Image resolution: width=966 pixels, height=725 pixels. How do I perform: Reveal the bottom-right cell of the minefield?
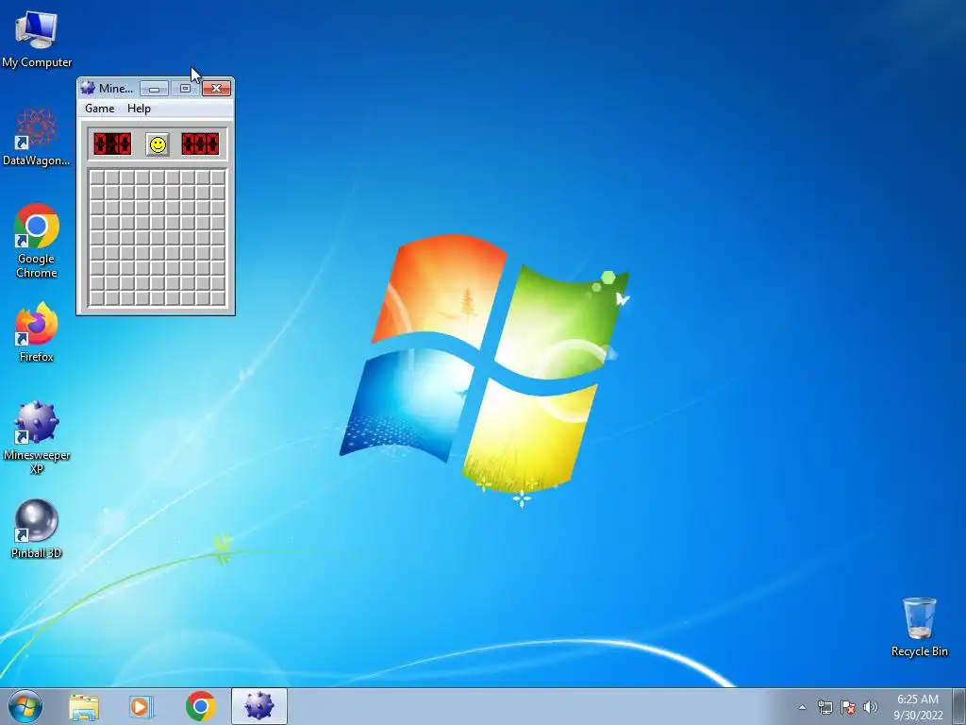click(x=218, y=298)
